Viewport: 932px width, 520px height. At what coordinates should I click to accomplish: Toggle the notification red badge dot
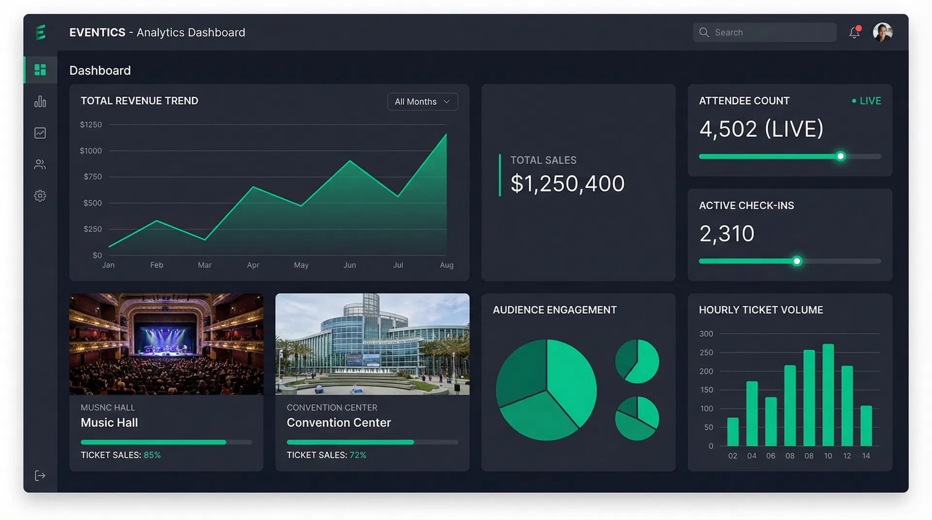point(859,27)
